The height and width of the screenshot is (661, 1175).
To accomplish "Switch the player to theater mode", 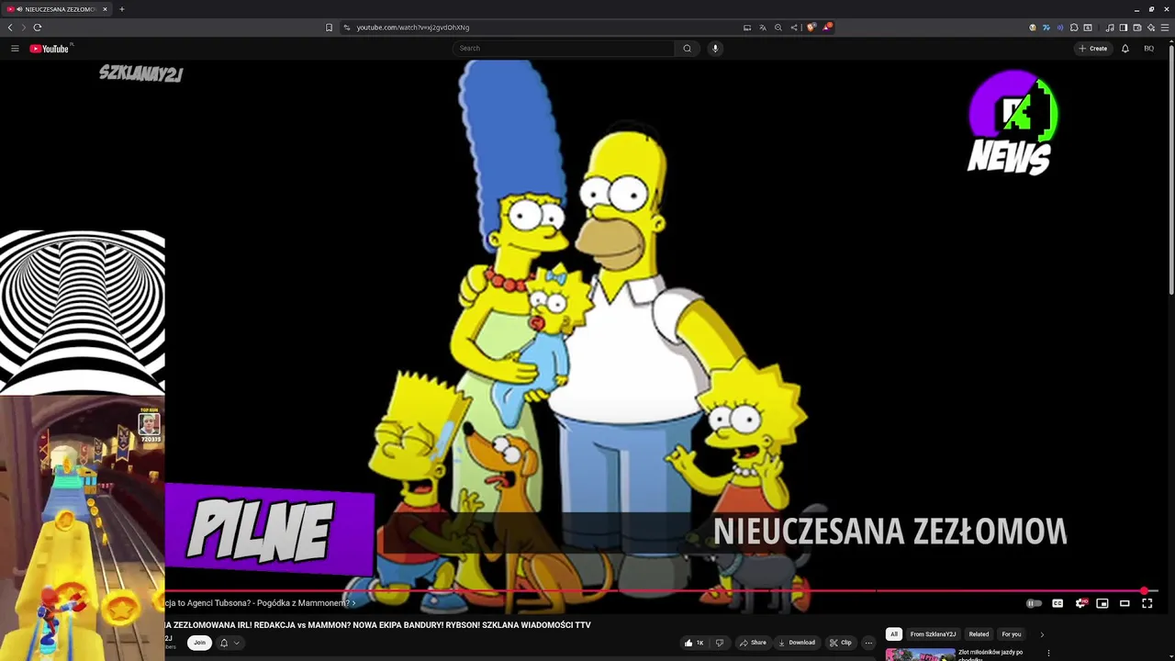I will (1125, 603).
